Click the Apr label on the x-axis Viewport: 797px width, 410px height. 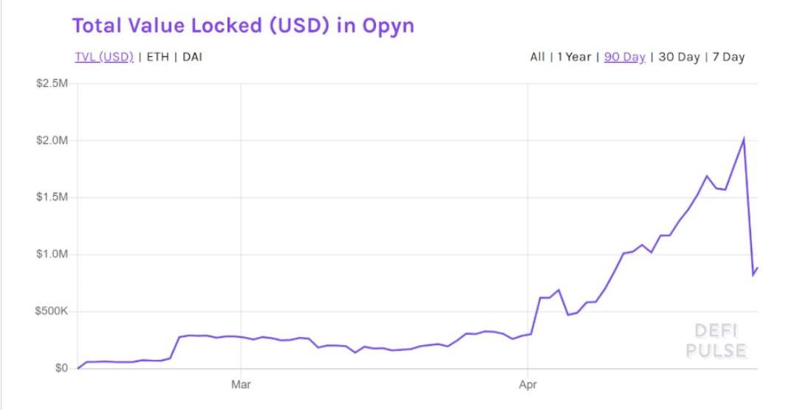point(527,384)
